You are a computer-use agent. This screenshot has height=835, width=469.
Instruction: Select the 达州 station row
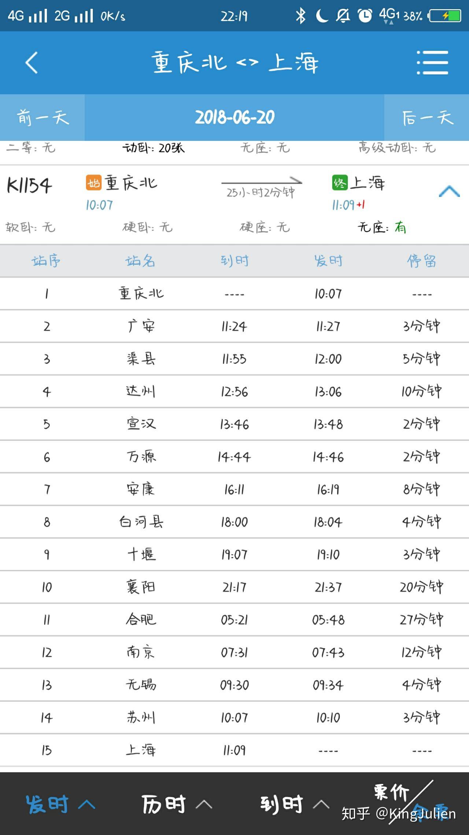[234, 391]
